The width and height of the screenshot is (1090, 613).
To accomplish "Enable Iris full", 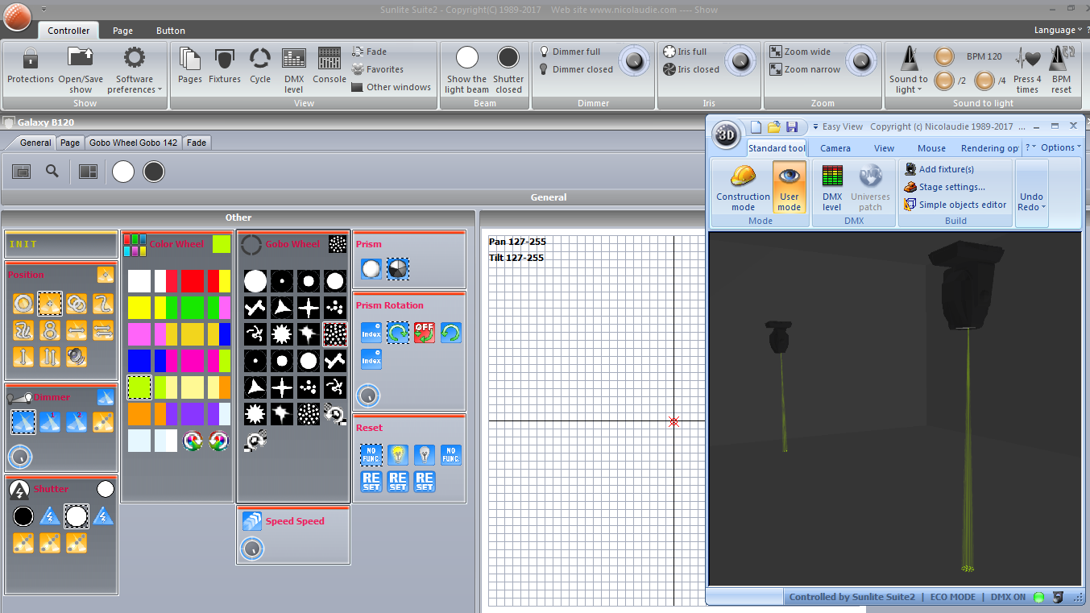I will pos(685,52).
